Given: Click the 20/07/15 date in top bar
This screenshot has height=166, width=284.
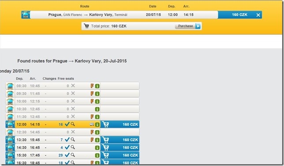Looking at the screenshot, I should pyautogui.click(x=153, y=15).
